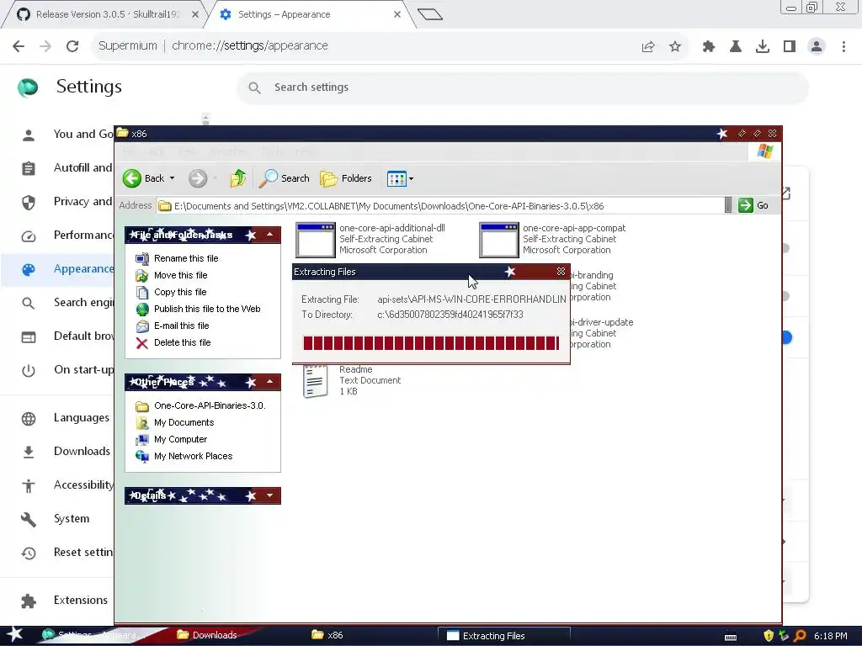The height and width of the screenshot is (646, 862).
Task: Select the one-core-api-additional-dll cabinet icon
Action: [315, 240]
